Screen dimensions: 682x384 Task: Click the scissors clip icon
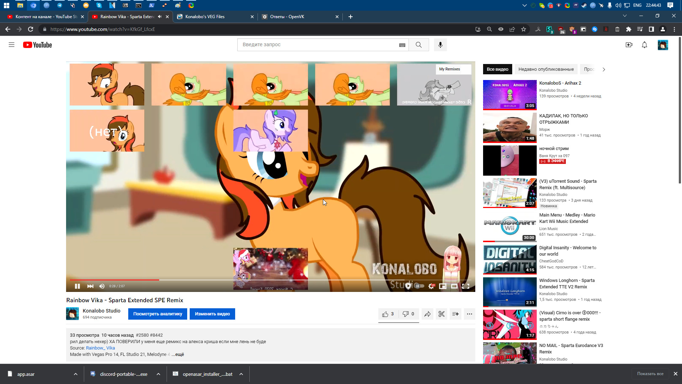[x=441, y=314]
